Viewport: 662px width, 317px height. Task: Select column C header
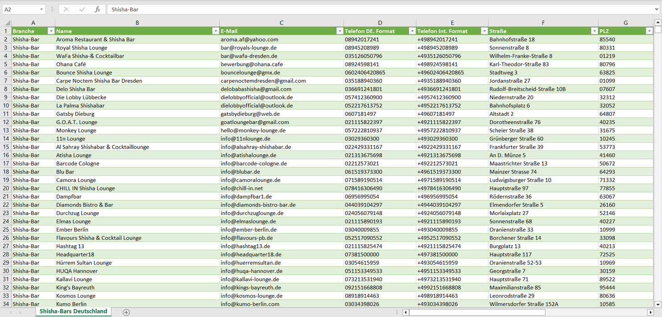click(x=281, y=23)
